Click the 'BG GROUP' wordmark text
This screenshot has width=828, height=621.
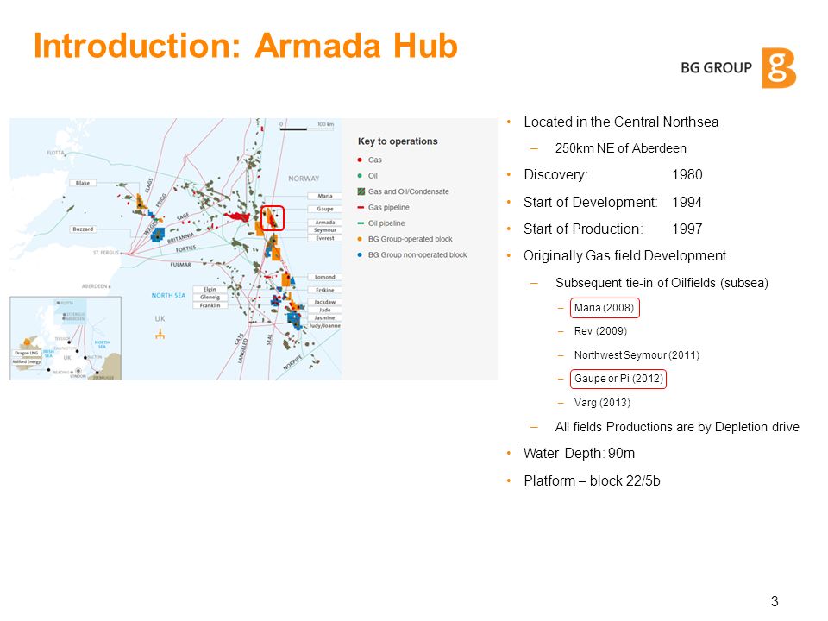point(716,67)
